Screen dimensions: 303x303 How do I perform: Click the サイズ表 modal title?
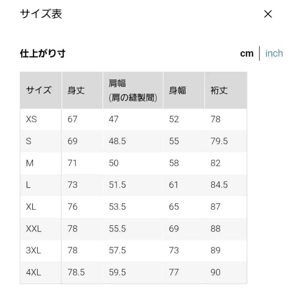click(40, 14)
